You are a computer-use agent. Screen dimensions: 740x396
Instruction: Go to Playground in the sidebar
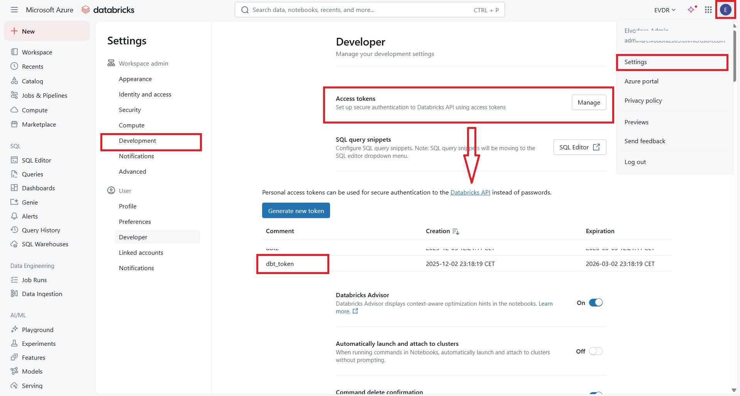(x=37, y=330)
